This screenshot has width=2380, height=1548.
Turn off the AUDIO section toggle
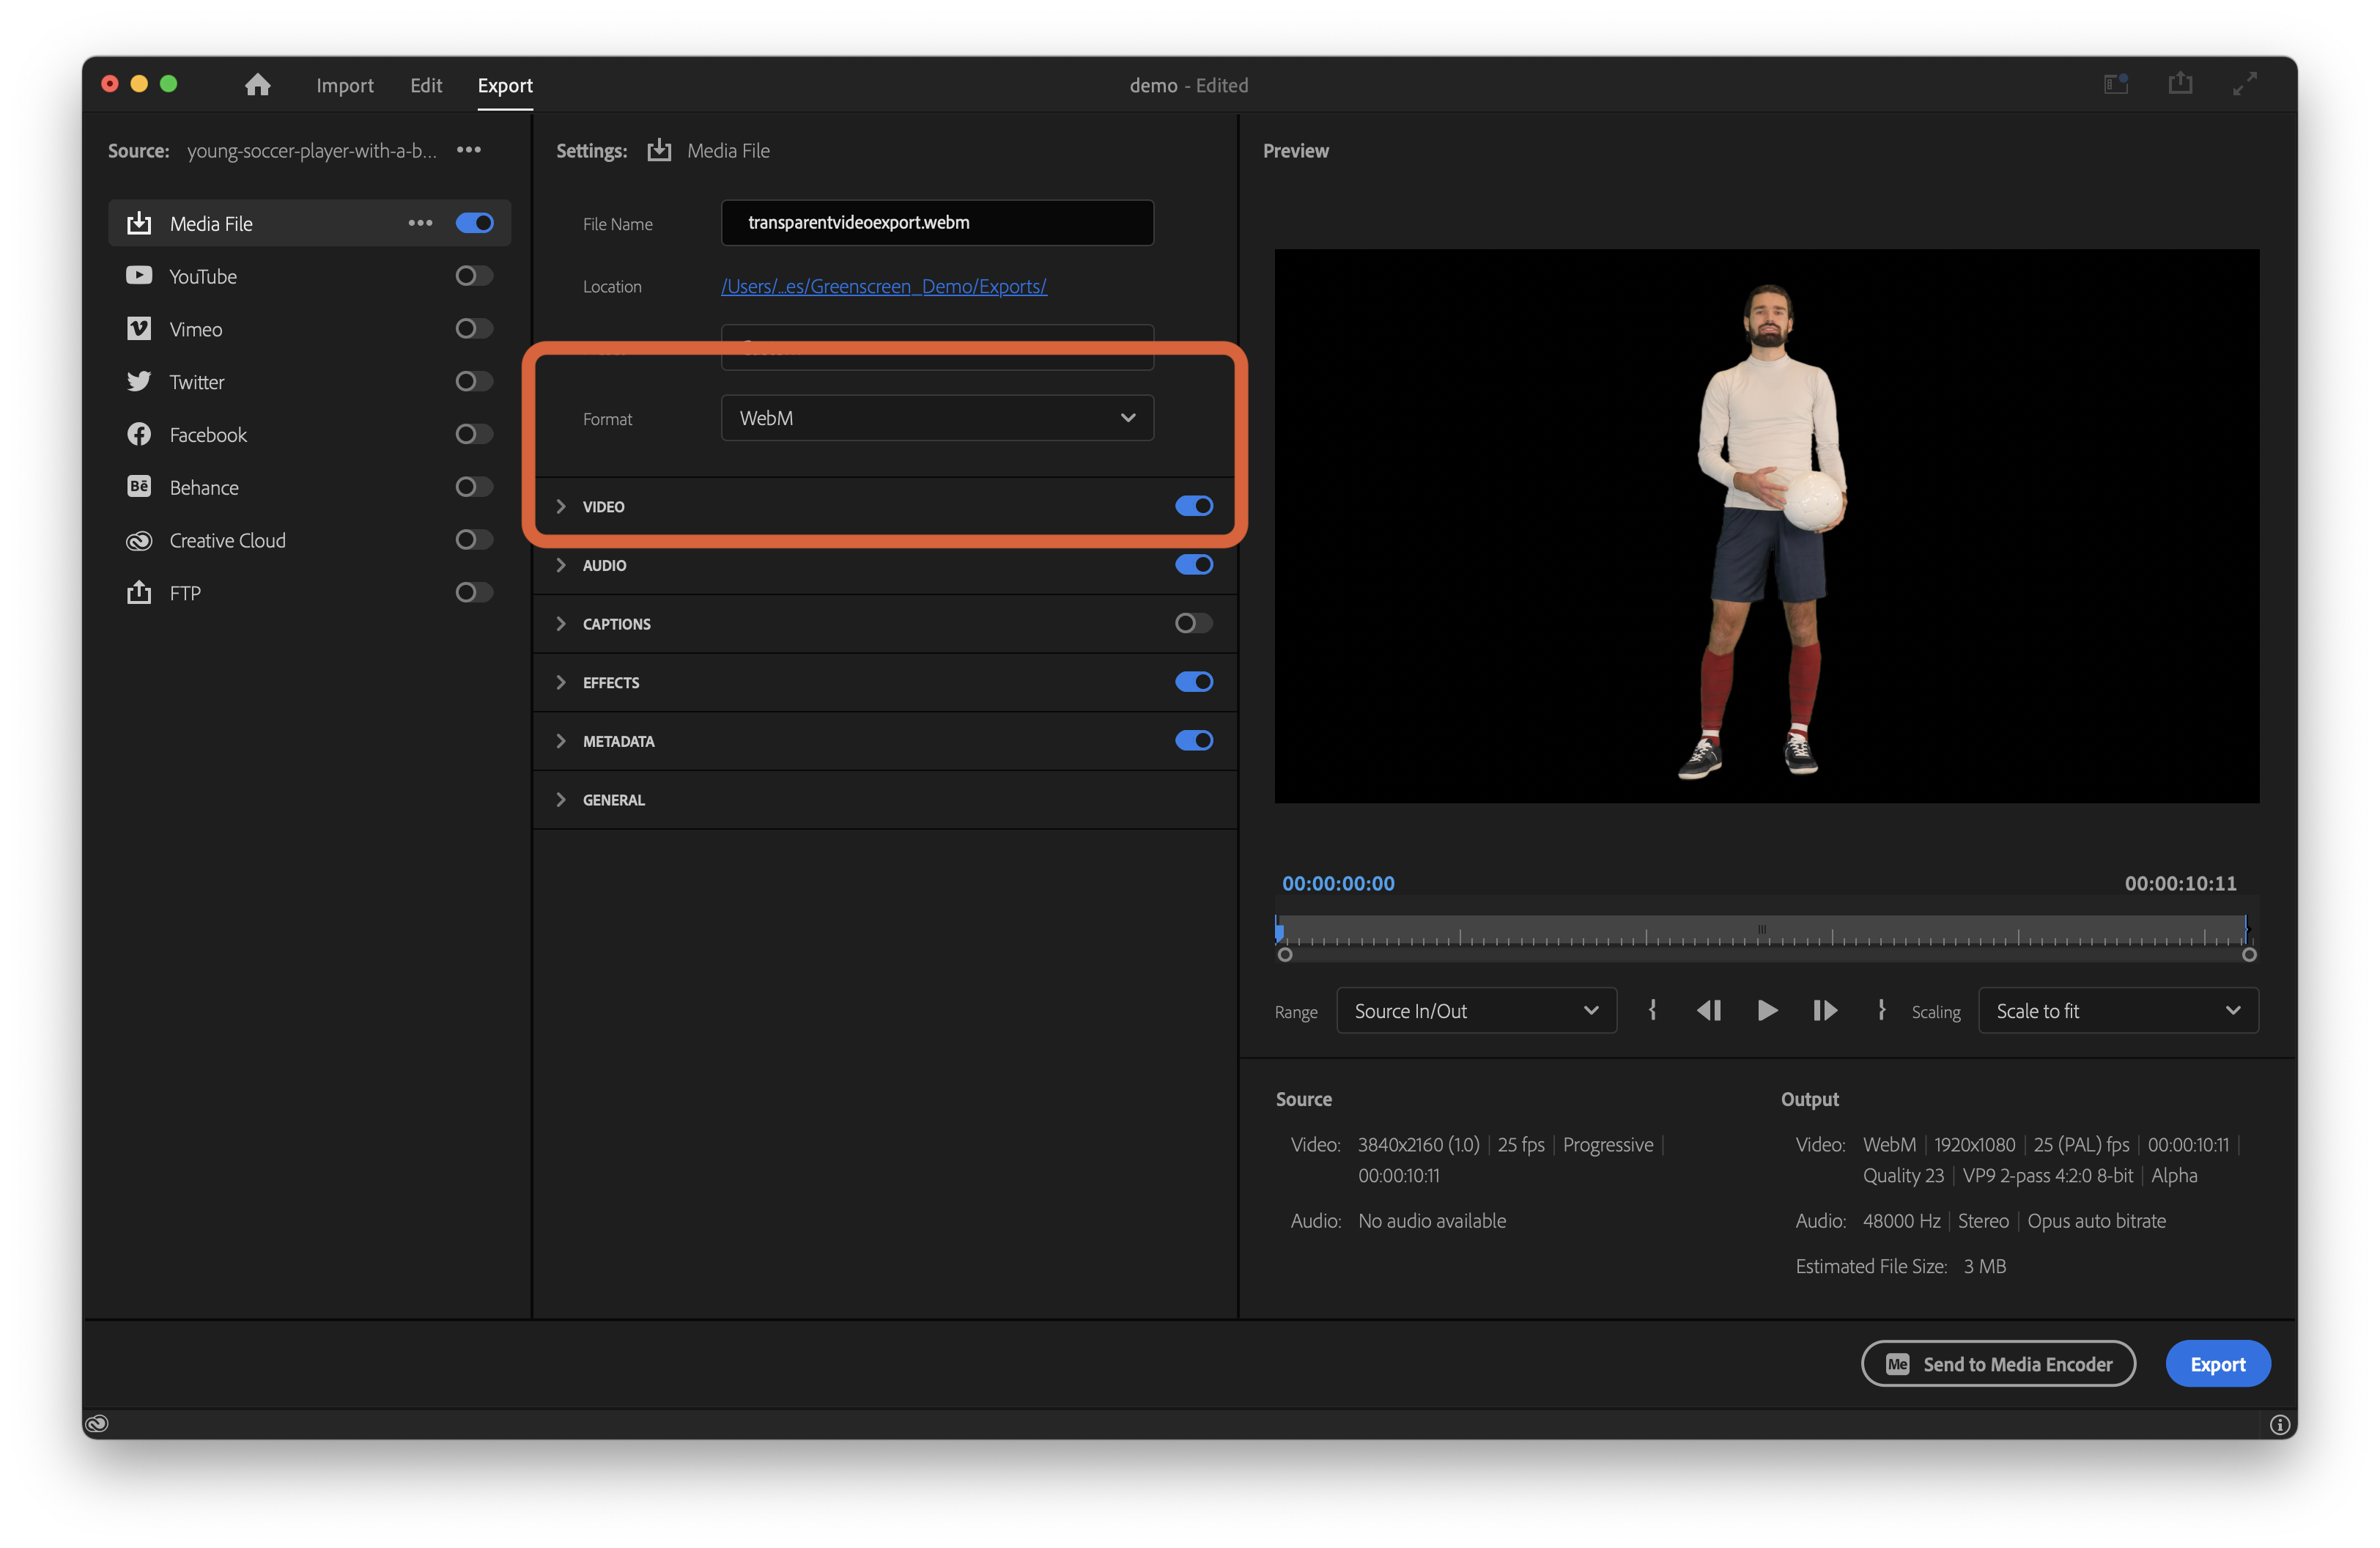1194,565
